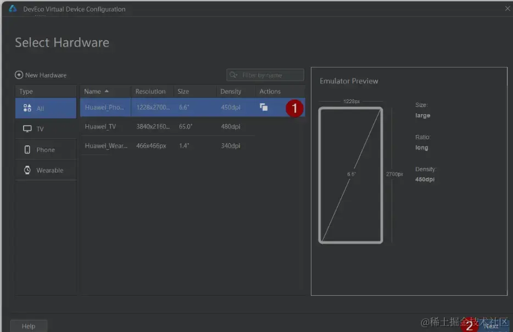The image size is (513, 332).
Task: Select the Wearable type category
Action: coord(46,170)
